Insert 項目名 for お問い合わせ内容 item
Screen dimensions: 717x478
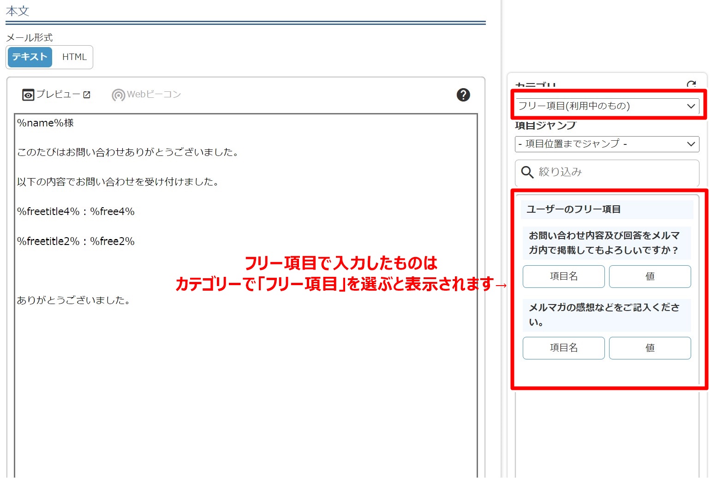click(x=563, y=276)
